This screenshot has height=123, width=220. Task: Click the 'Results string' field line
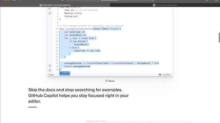point(73,13)
